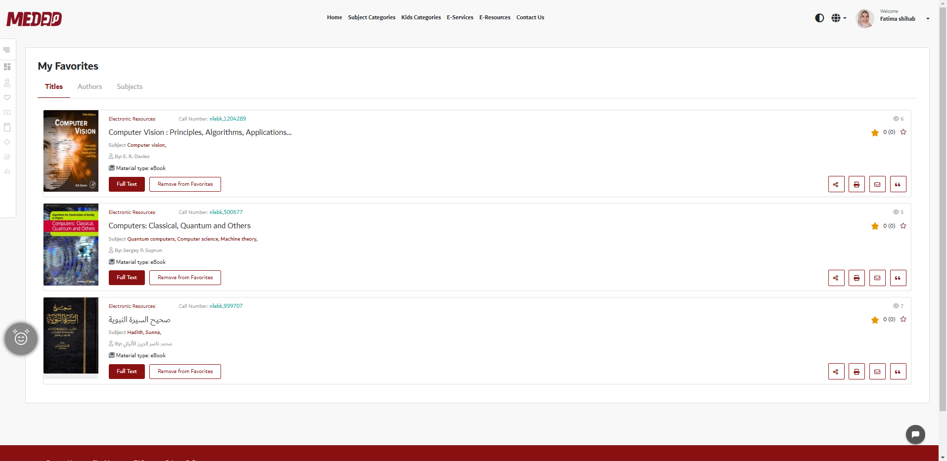947x461 pixels.
Task: Email the صحيح السيرة النبوية record
Action: [877, 371]
